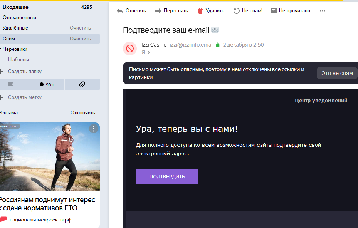Open the Шаблоны subfolder
The width and height of the screenshot is (358, 228).
click(x=18, y=60)
